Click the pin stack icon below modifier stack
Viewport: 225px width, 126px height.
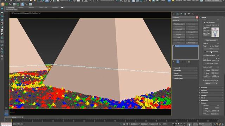[174, 62]
